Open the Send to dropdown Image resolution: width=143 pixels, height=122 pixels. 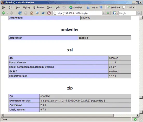113,8
